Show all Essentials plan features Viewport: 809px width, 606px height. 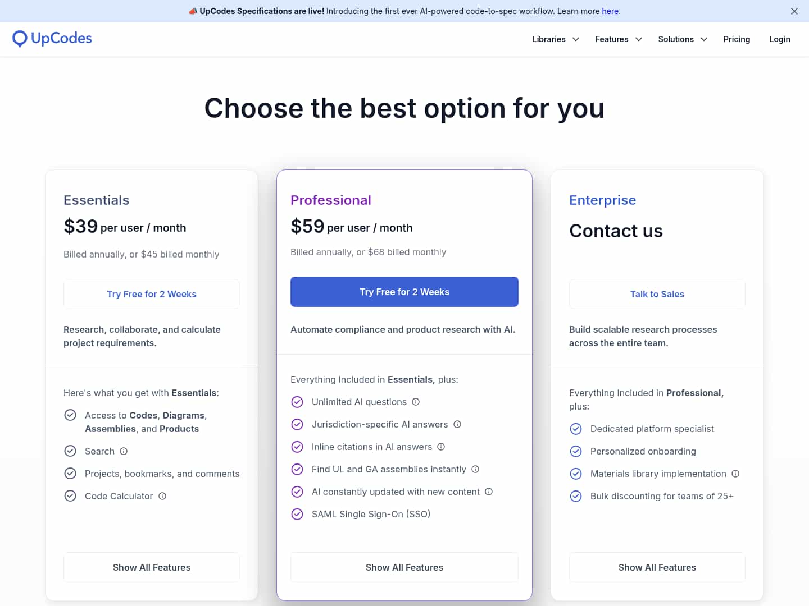152,567
